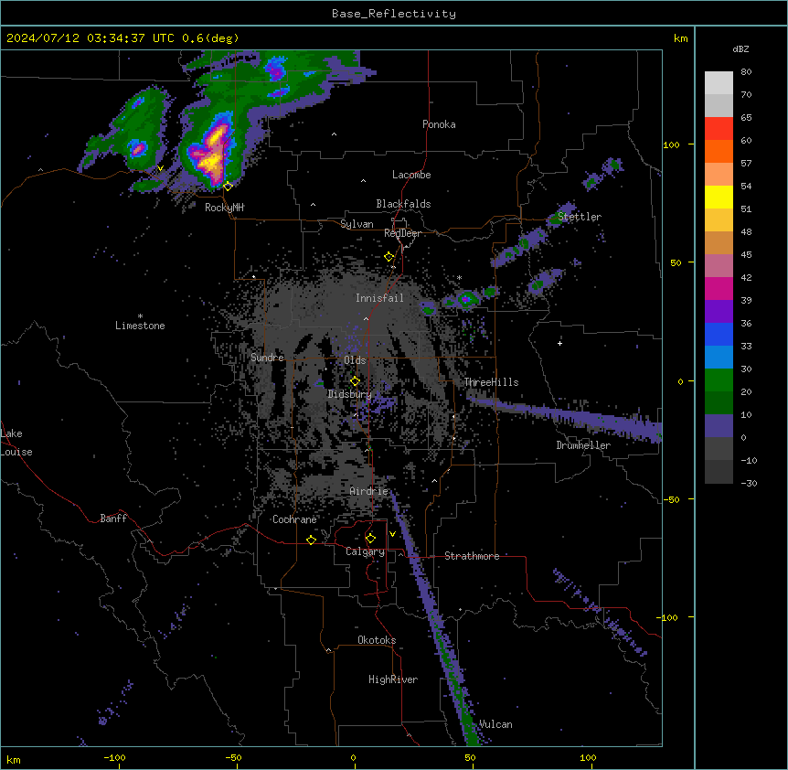Image resolution: width=788 pixels, height=770 pixels.
Task: Click the Airdrie city label
Action: pyautogui.click(x=369, y=491)
